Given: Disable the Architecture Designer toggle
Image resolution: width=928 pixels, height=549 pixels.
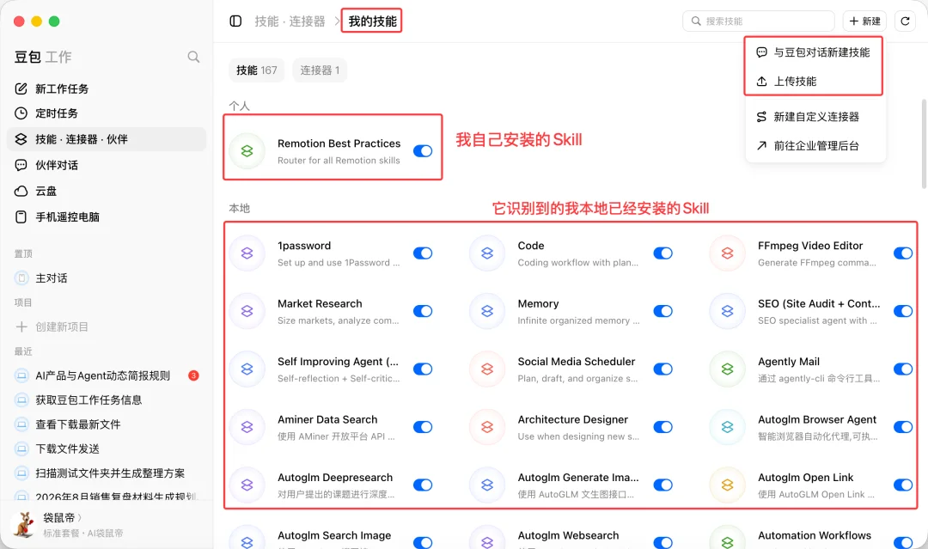Looking at the screenshot, I should coord(662,427).
